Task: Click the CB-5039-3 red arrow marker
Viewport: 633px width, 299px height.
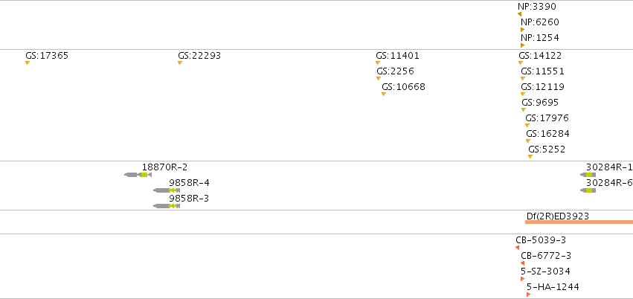Action: 518,248
